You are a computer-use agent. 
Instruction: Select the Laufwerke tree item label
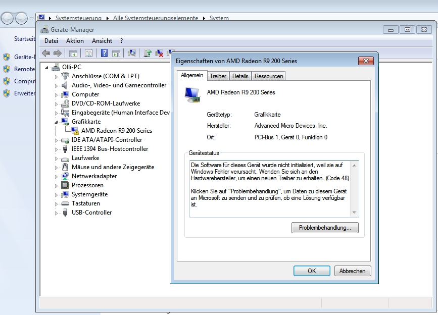tap(85, 158)
